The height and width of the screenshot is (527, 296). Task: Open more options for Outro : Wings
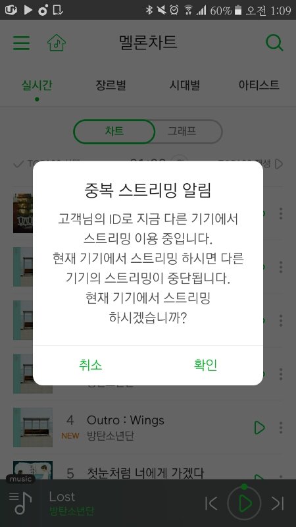coord(281,428)
